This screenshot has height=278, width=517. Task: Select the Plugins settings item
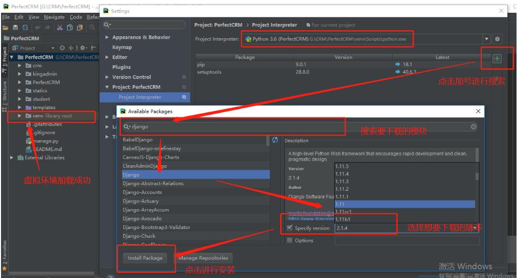pyautogui.click(x=121, y=67)
